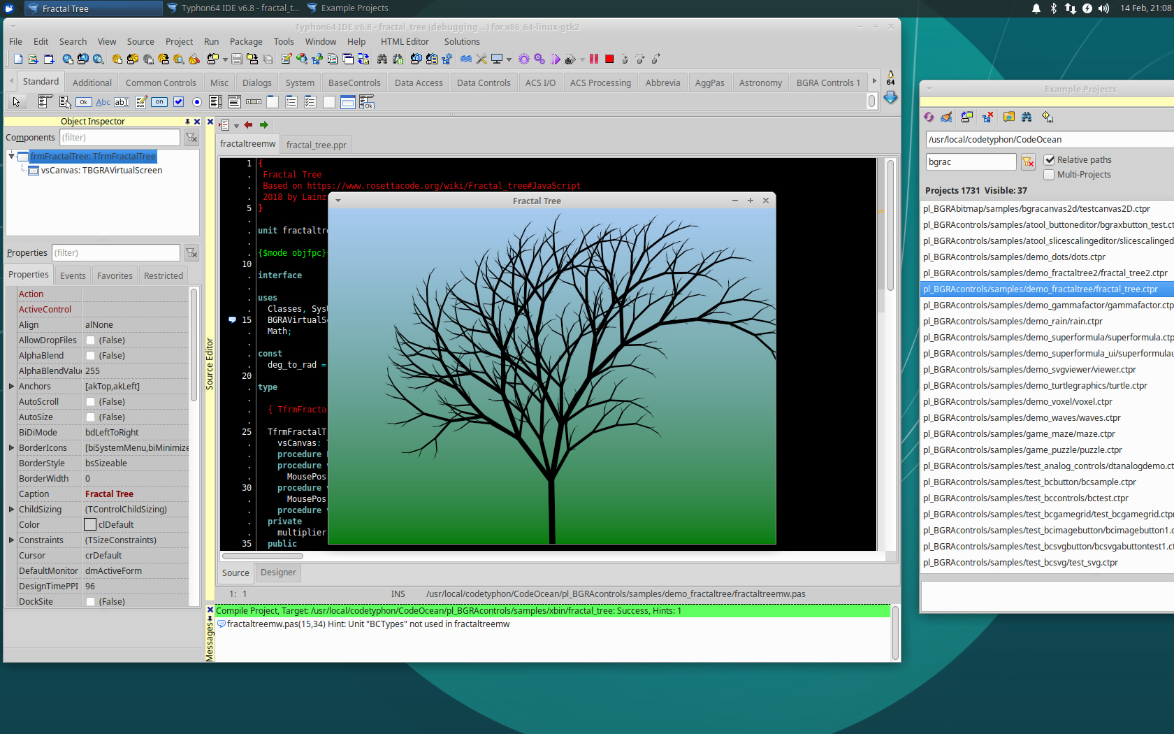Open the Solutions menu
This screenshot has width=1174, height=734.
462,42
